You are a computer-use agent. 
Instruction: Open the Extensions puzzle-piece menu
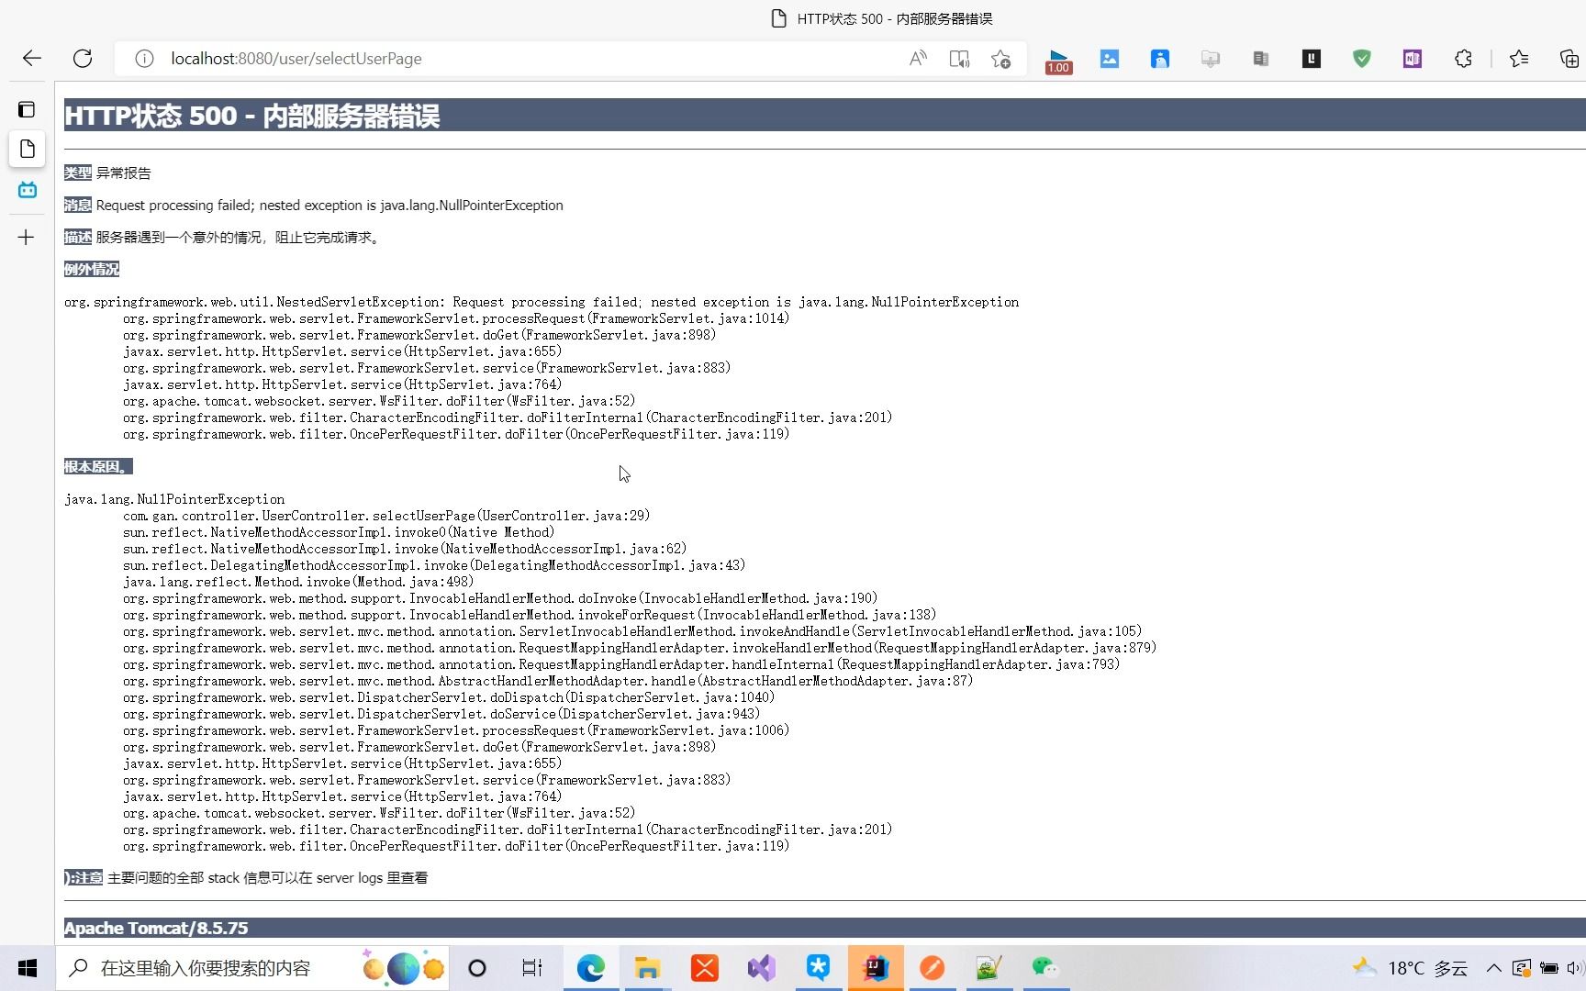1463,59
